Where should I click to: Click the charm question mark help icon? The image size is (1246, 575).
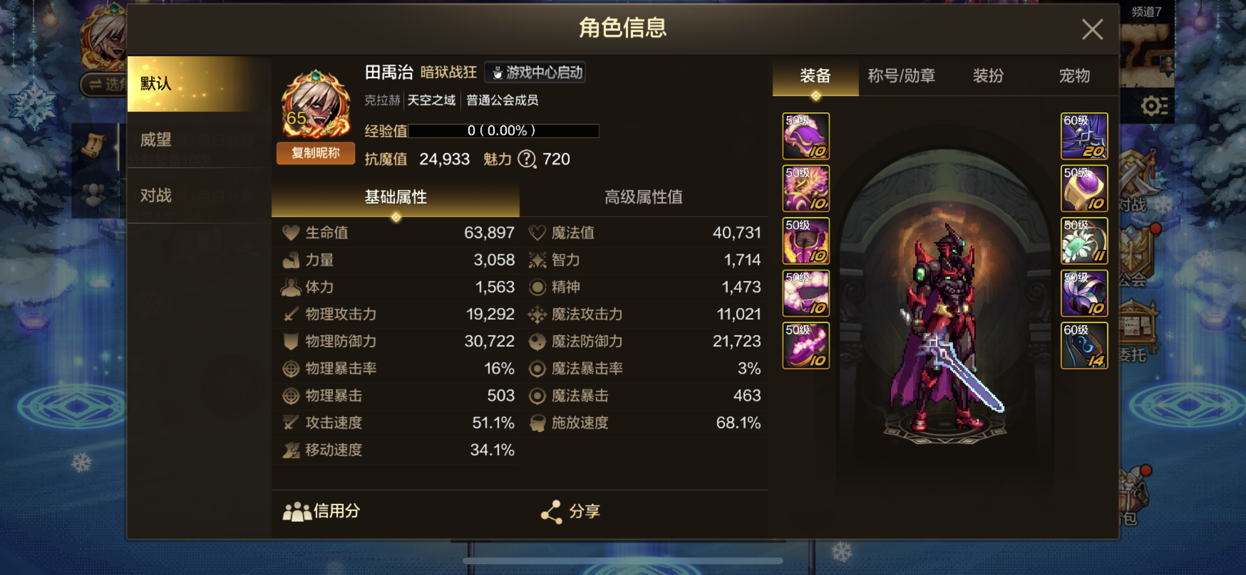(x=527, y=159)
